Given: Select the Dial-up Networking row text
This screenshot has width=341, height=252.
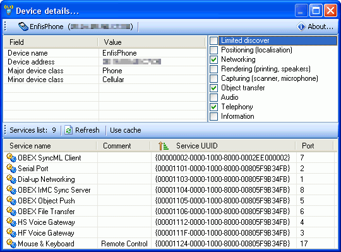Looking at the screenshot, I should pos(46,179).
